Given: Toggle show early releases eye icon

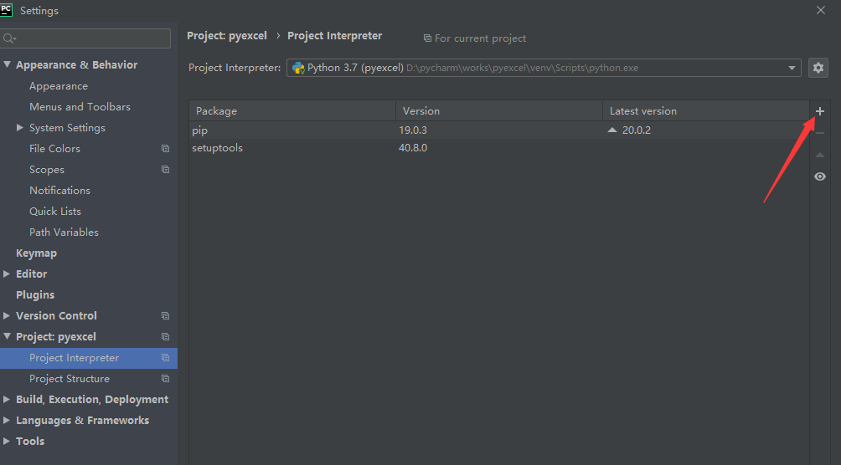Looking at the screenshot, I should (x=819, y=176).
